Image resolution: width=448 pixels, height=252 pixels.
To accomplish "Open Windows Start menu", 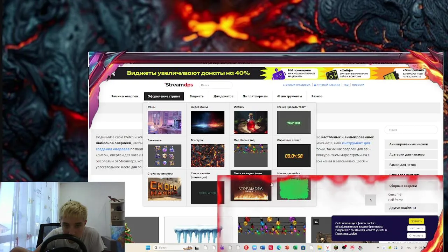I will 148,247.
